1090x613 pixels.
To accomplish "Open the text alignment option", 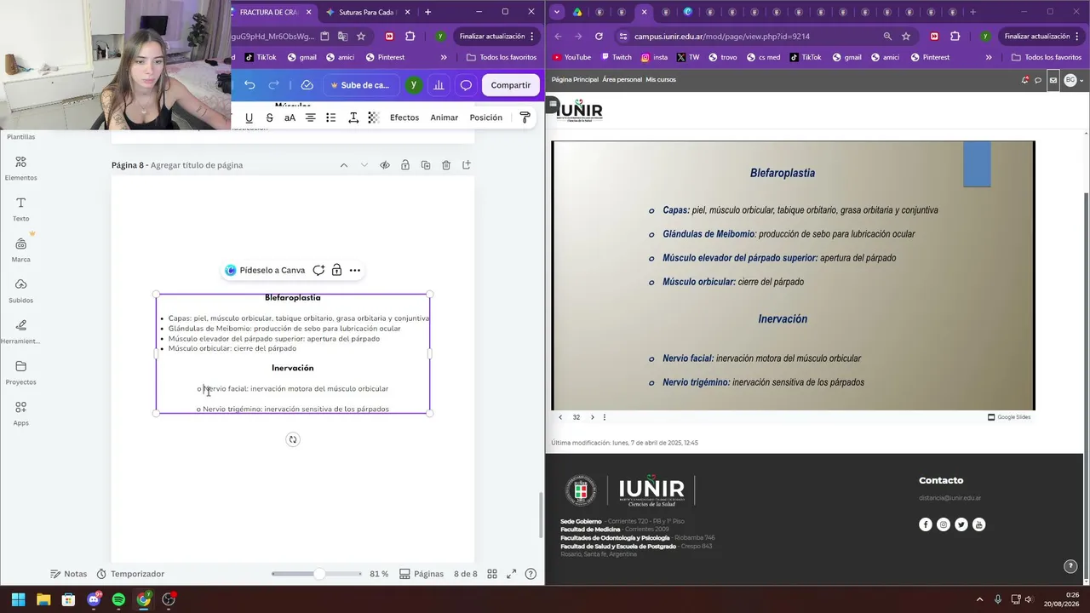I will (x=310, y=117).
